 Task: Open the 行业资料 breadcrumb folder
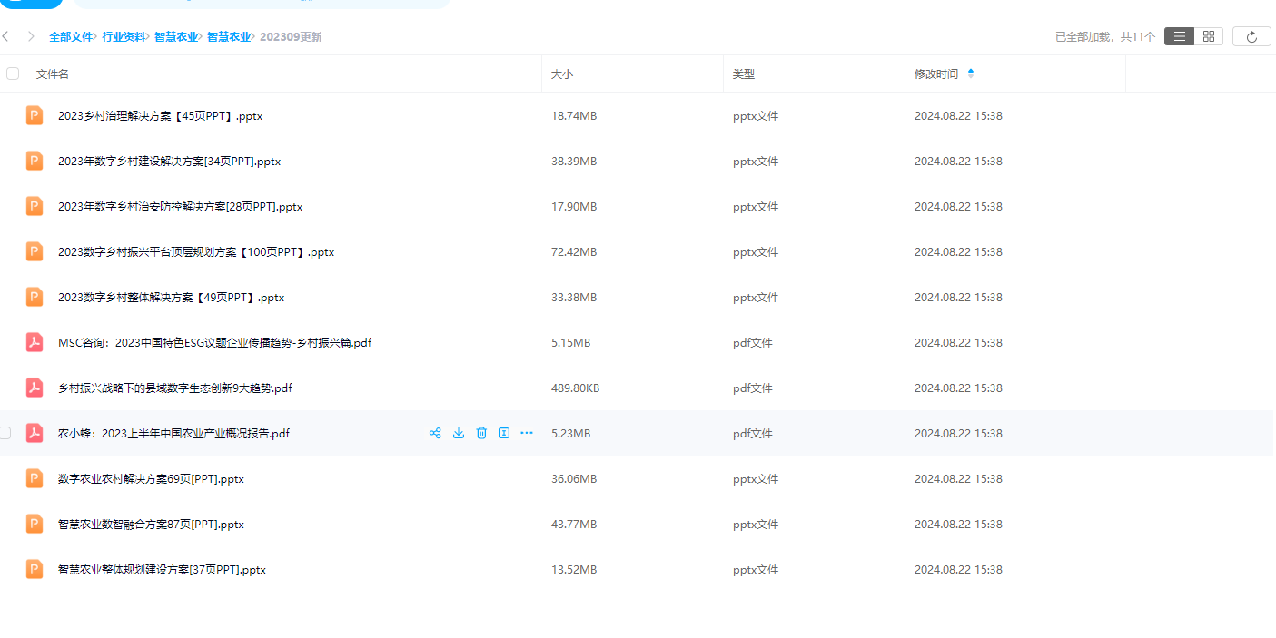pos(124,37)
